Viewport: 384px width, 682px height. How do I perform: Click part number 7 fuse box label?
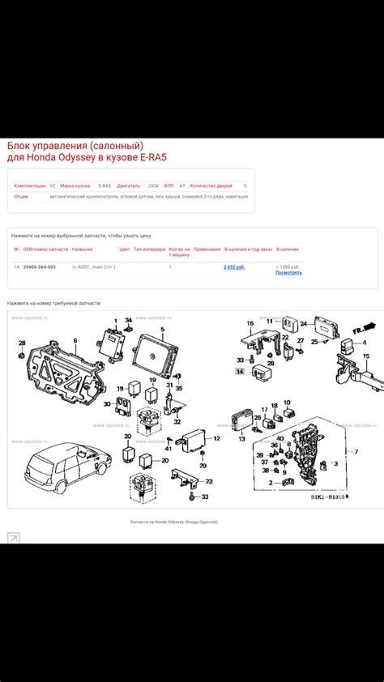pyautogui.click(x=356, y=451)
